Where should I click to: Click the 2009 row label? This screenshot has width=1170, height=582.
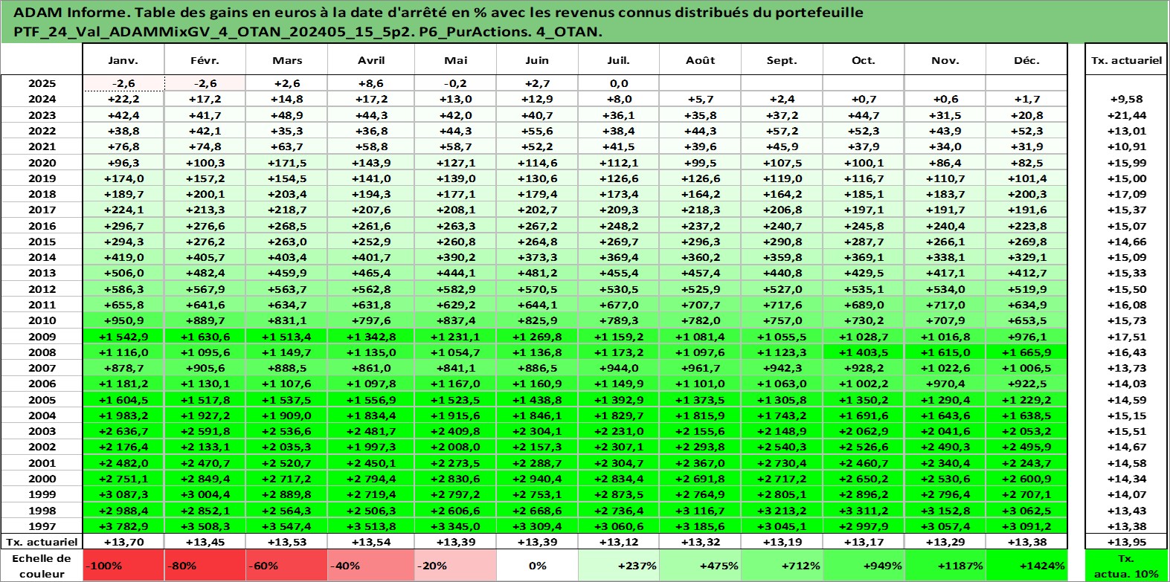click(42, 336)
